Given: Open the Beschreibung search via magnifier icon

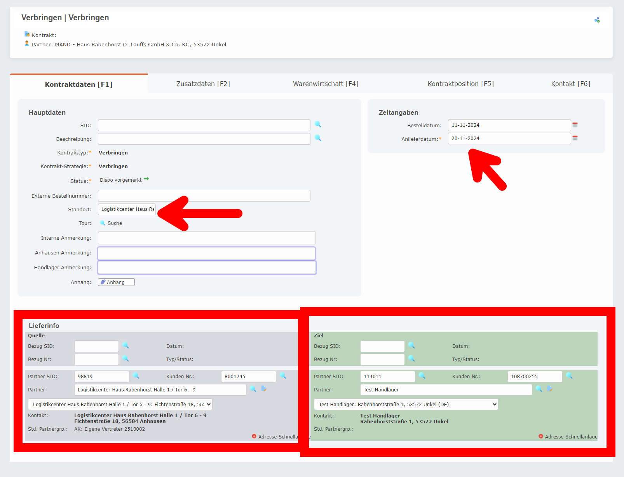Looking at the screenshot, I should [318, 138].
